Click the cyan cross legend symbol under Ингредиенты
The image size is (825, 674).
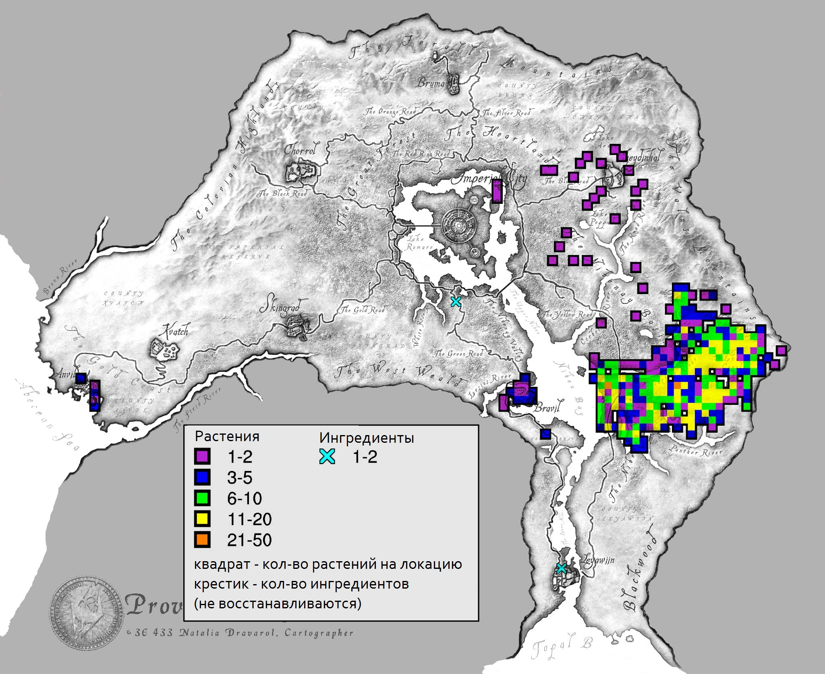327,456
